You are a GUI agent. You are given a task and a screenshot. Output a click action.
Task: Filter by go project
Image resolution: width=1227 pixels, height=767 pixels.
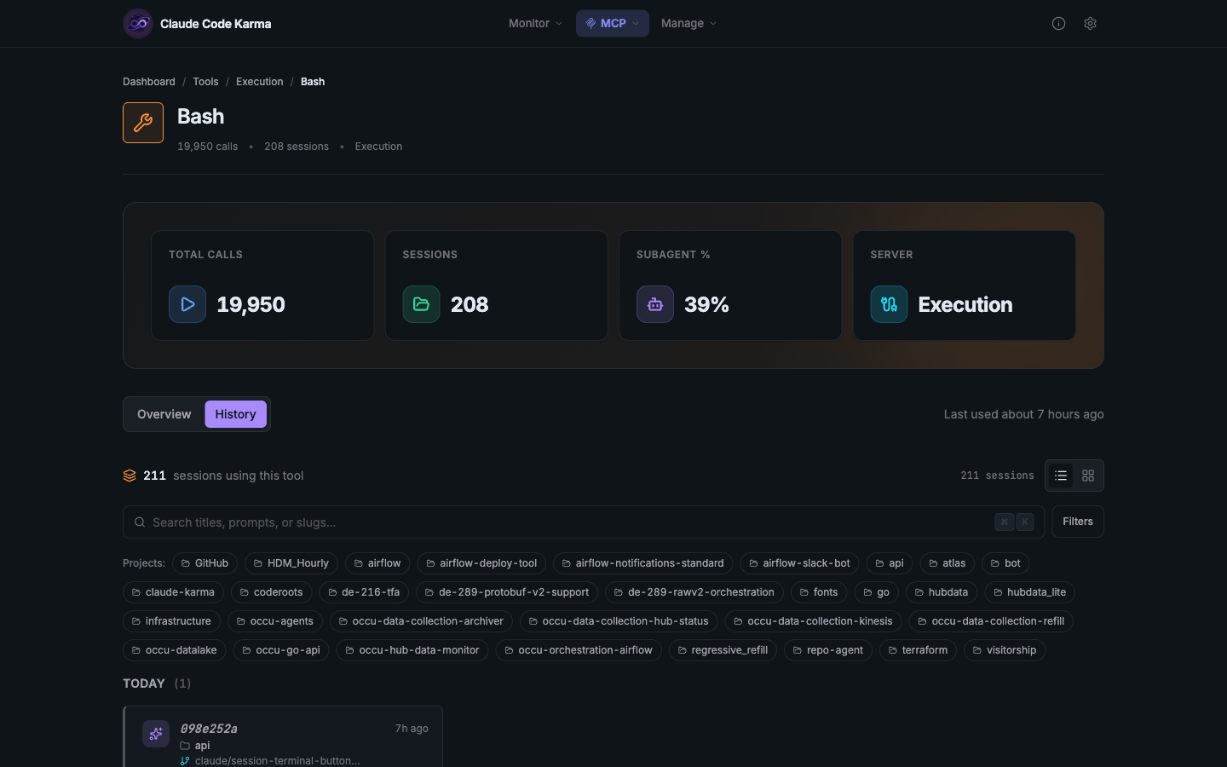coord(877,592)
